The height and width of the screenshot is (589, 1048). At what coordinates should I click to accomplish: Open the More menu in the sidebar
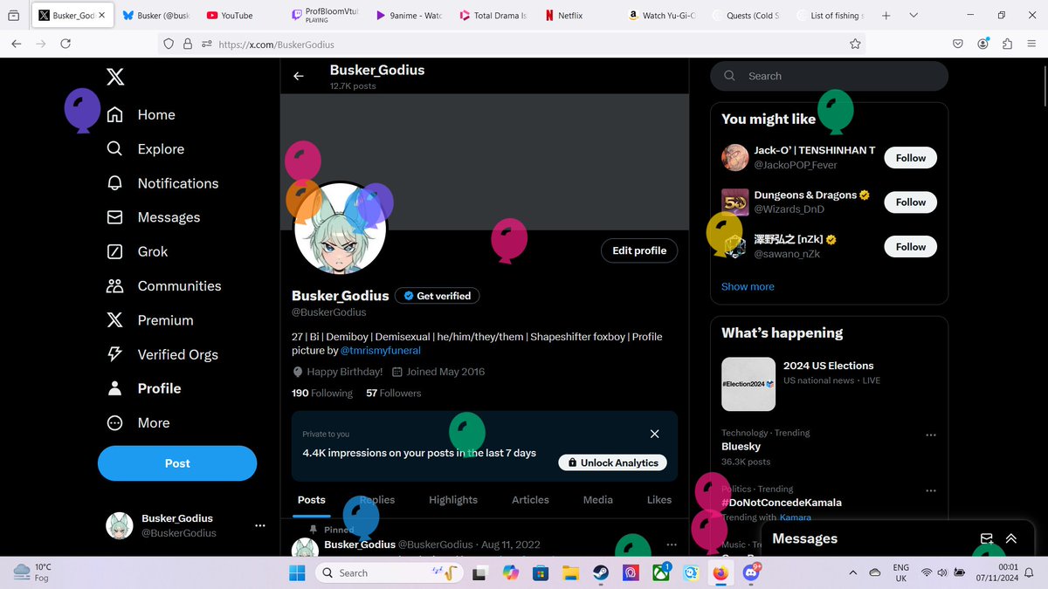(138, 422)
